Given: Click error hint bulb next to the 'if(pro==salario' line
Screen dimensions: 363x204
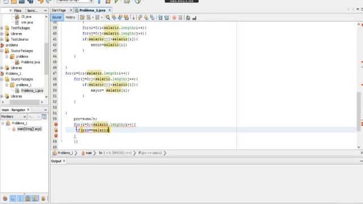Looking at the screenshot, I should [56, 130].
